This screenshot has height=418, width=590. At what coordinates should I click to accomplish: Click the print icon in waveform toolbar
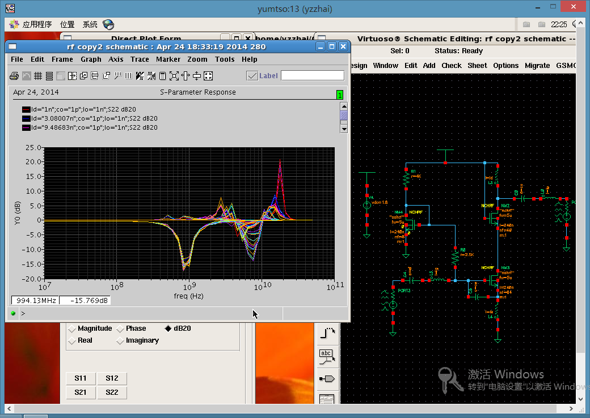[15, 76]
